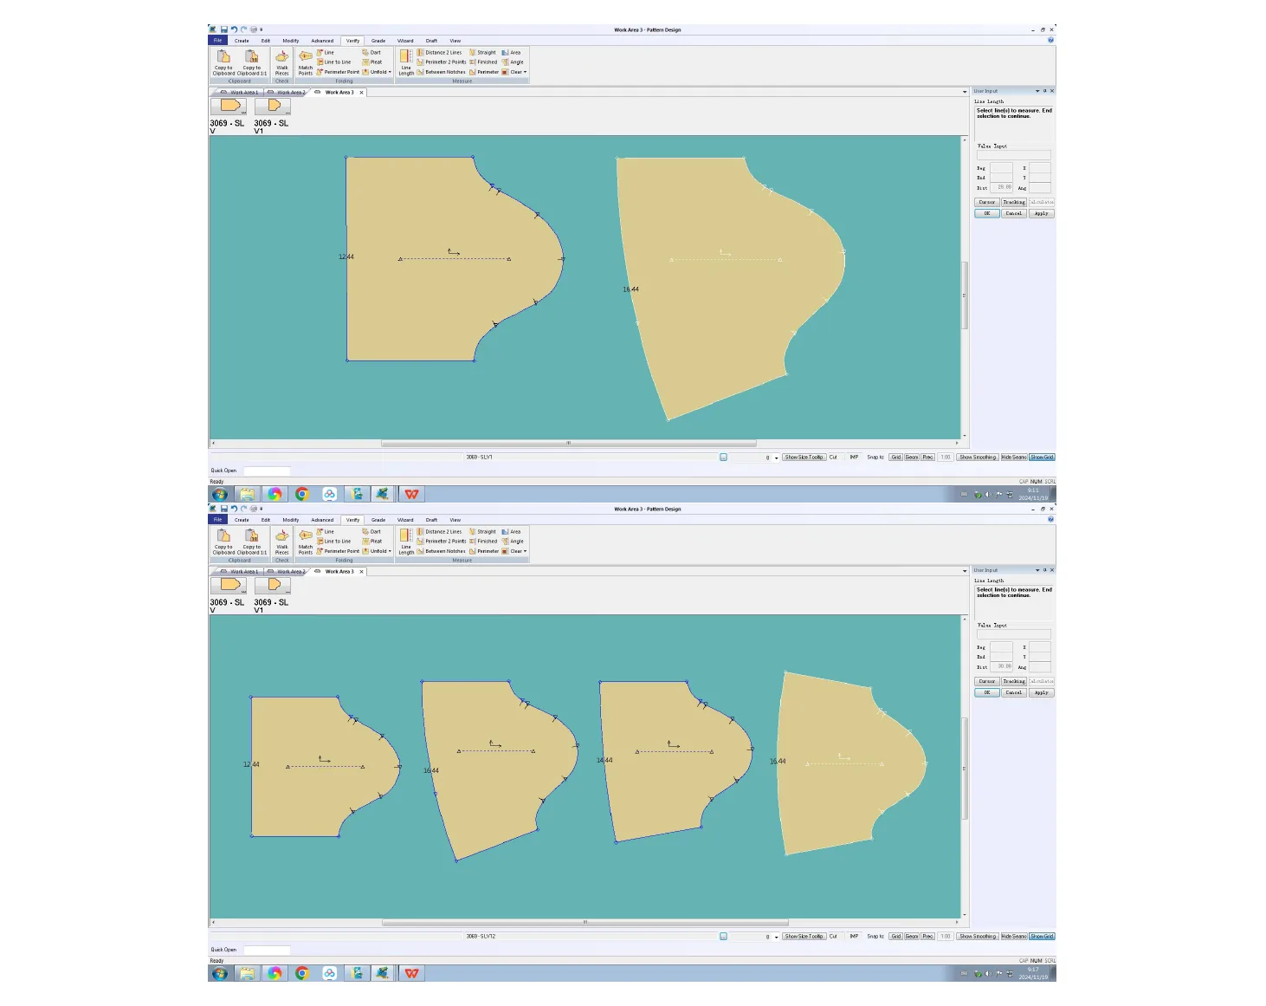Click Finished measure tool in lower window
This screenshot has width=1266, height=1006.
pyautogui.click(x=483, y=542)
